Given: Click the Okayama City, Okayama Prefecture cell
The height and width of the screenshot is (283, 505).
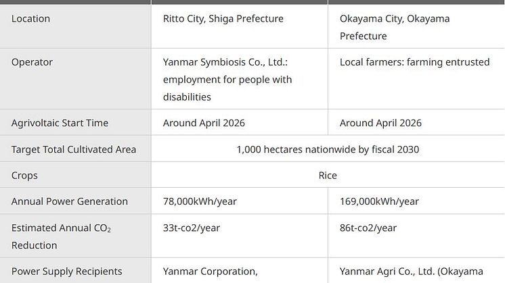Looking at the screenshot, I should coord(416,26).
